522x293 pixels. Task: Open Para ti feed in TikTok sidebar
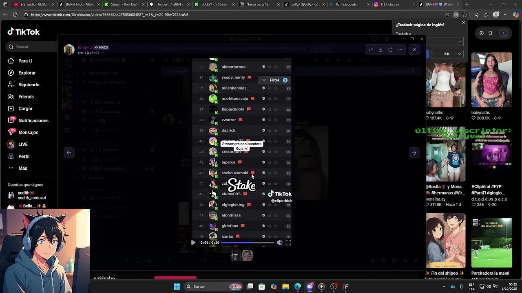click(x=24, y=61)
